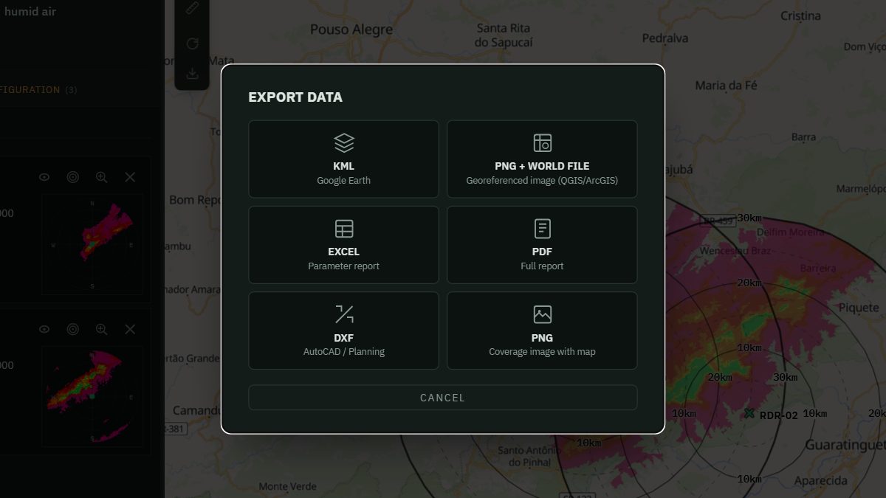
Task: Click the PDF document icon
Action: [x=543, y=229]
